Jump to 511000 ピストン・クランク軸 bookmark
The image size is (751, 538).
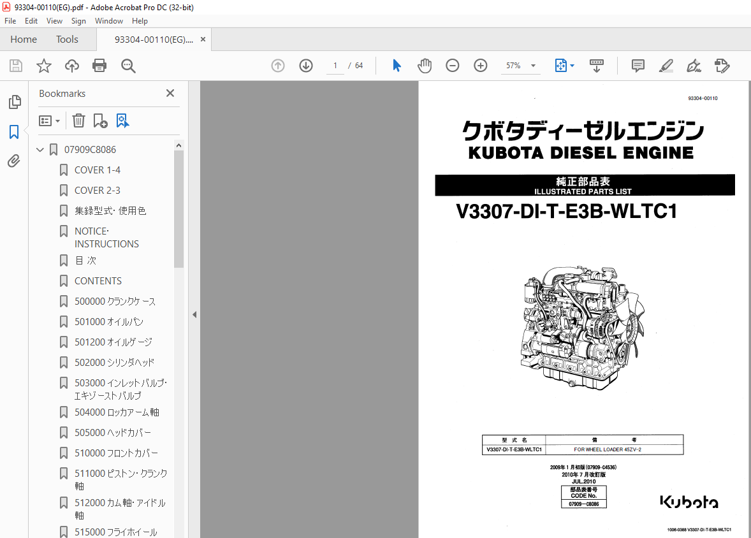pos(120,479)
